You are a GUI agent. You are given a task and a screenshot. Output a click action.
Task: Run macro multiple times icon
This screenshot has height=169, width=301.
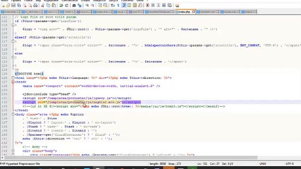click(x=164, y=5)
